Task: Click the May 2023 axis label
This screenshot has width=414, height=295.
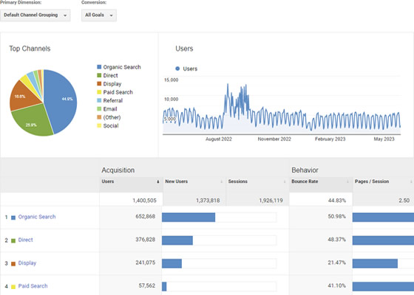Action: point(384,139)
